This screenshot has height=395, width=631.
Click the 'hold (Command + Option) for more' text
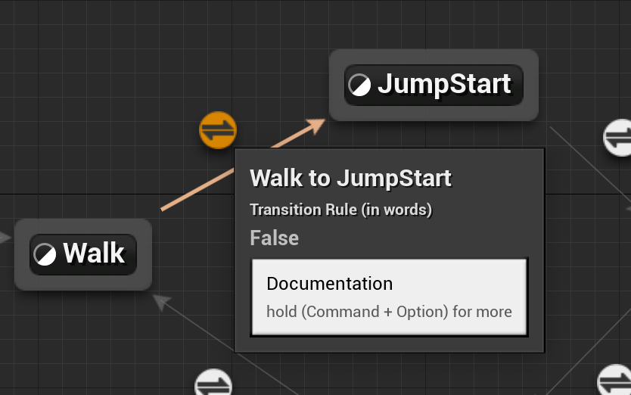point(389,312)
